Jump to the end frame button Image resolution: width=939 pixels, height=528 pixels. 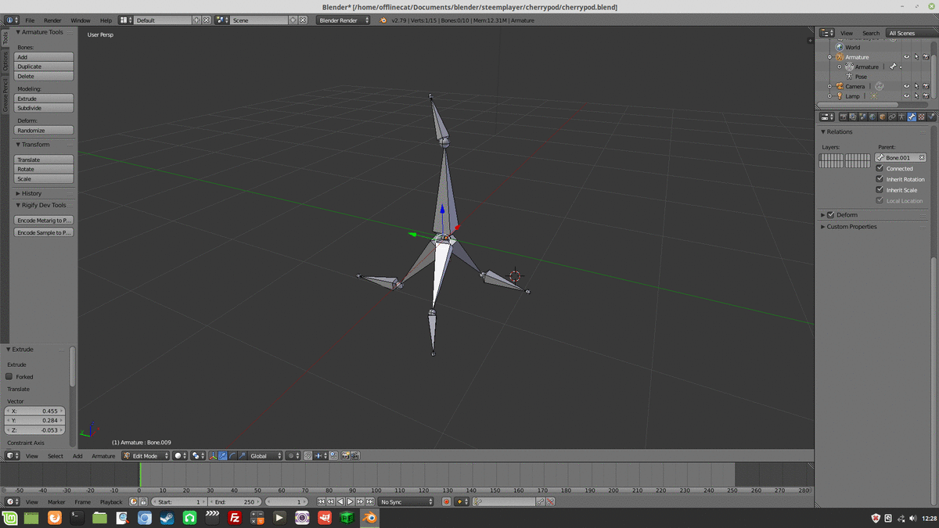369,501
